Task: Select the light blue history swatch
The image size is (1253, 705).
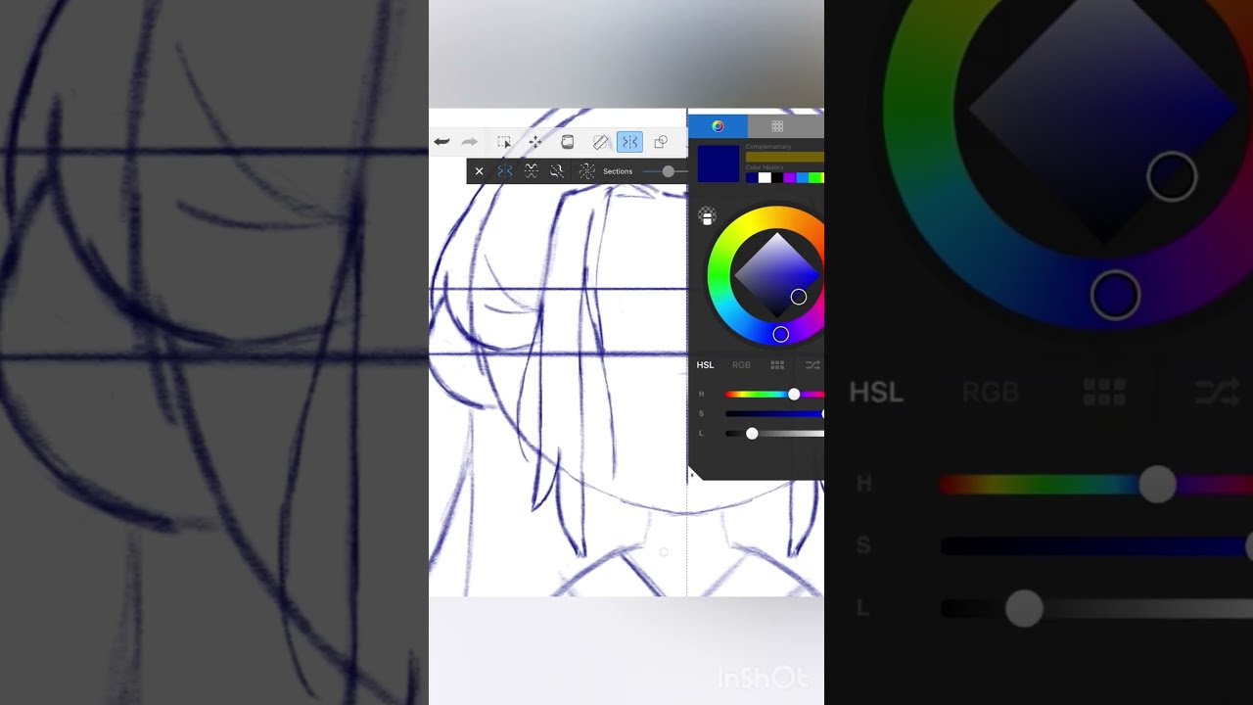Action: [803, 178]
